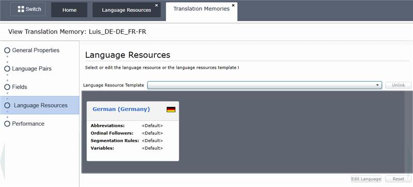Click the Language Resources step circle
The width and height of the screenshot is (413, 187).
[x=7, y=106]
